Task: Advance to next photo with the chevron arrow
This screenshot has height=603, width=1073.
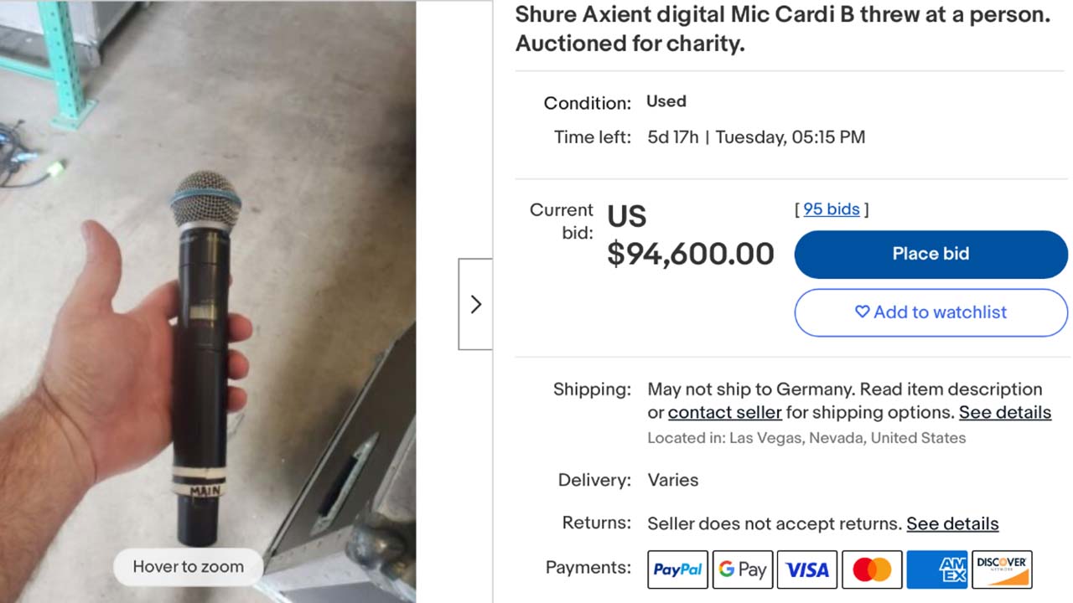Action: pos(475,304)
